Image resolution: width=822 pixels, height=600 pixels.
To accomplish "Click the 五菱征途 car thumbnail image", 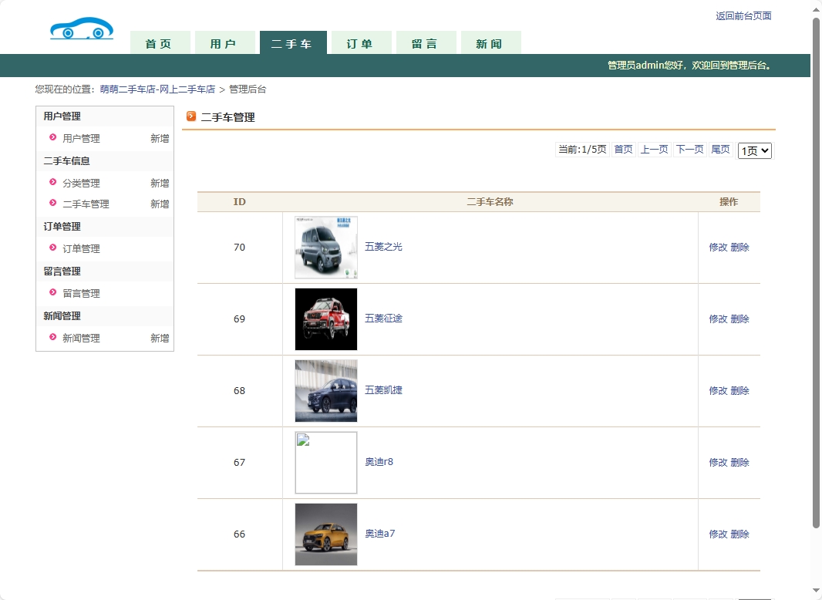I will tap(325, 319).
